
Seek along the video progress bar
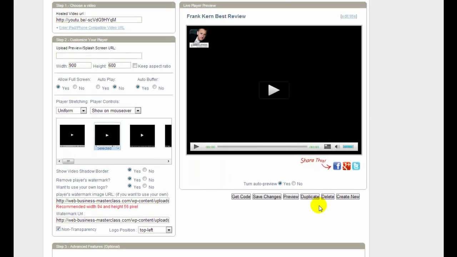pyautogui.click(x=262, y=147)
